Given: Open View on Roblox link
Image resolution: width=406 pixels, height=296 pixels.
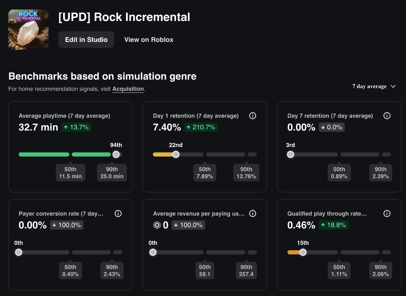Looking at the screenshot, I should [x=149, y=40].
